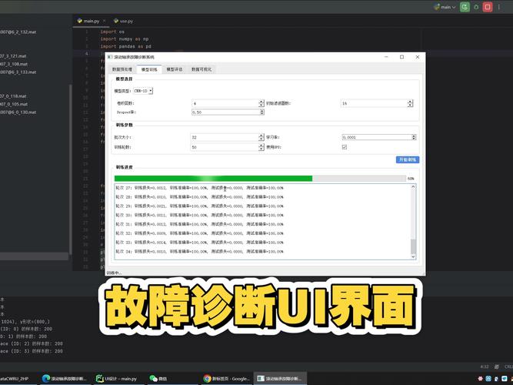Select file 07_3_108.mat in project tree
The image size is (513, 385).
pos(14,64)
